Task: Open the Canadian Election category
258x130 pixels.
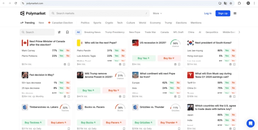Action: point(60,23)
